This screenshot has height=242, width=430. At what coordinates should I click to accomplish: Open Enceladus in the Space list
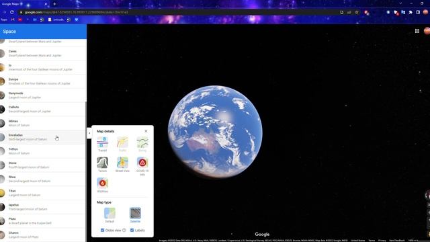pyautogui.click(x=43, y=137)
